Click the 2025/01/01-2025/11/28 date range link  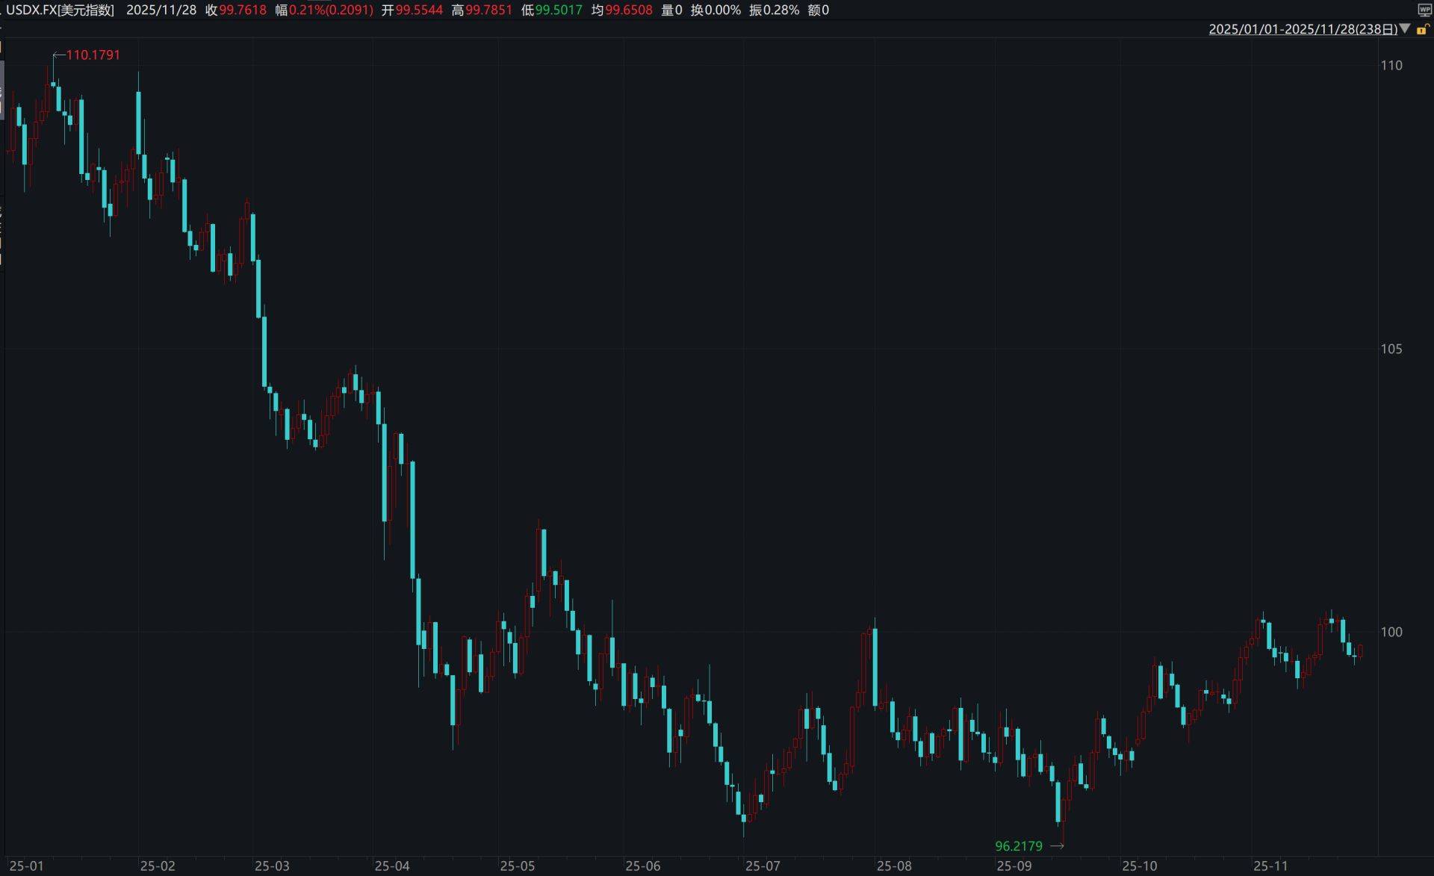1303,29
